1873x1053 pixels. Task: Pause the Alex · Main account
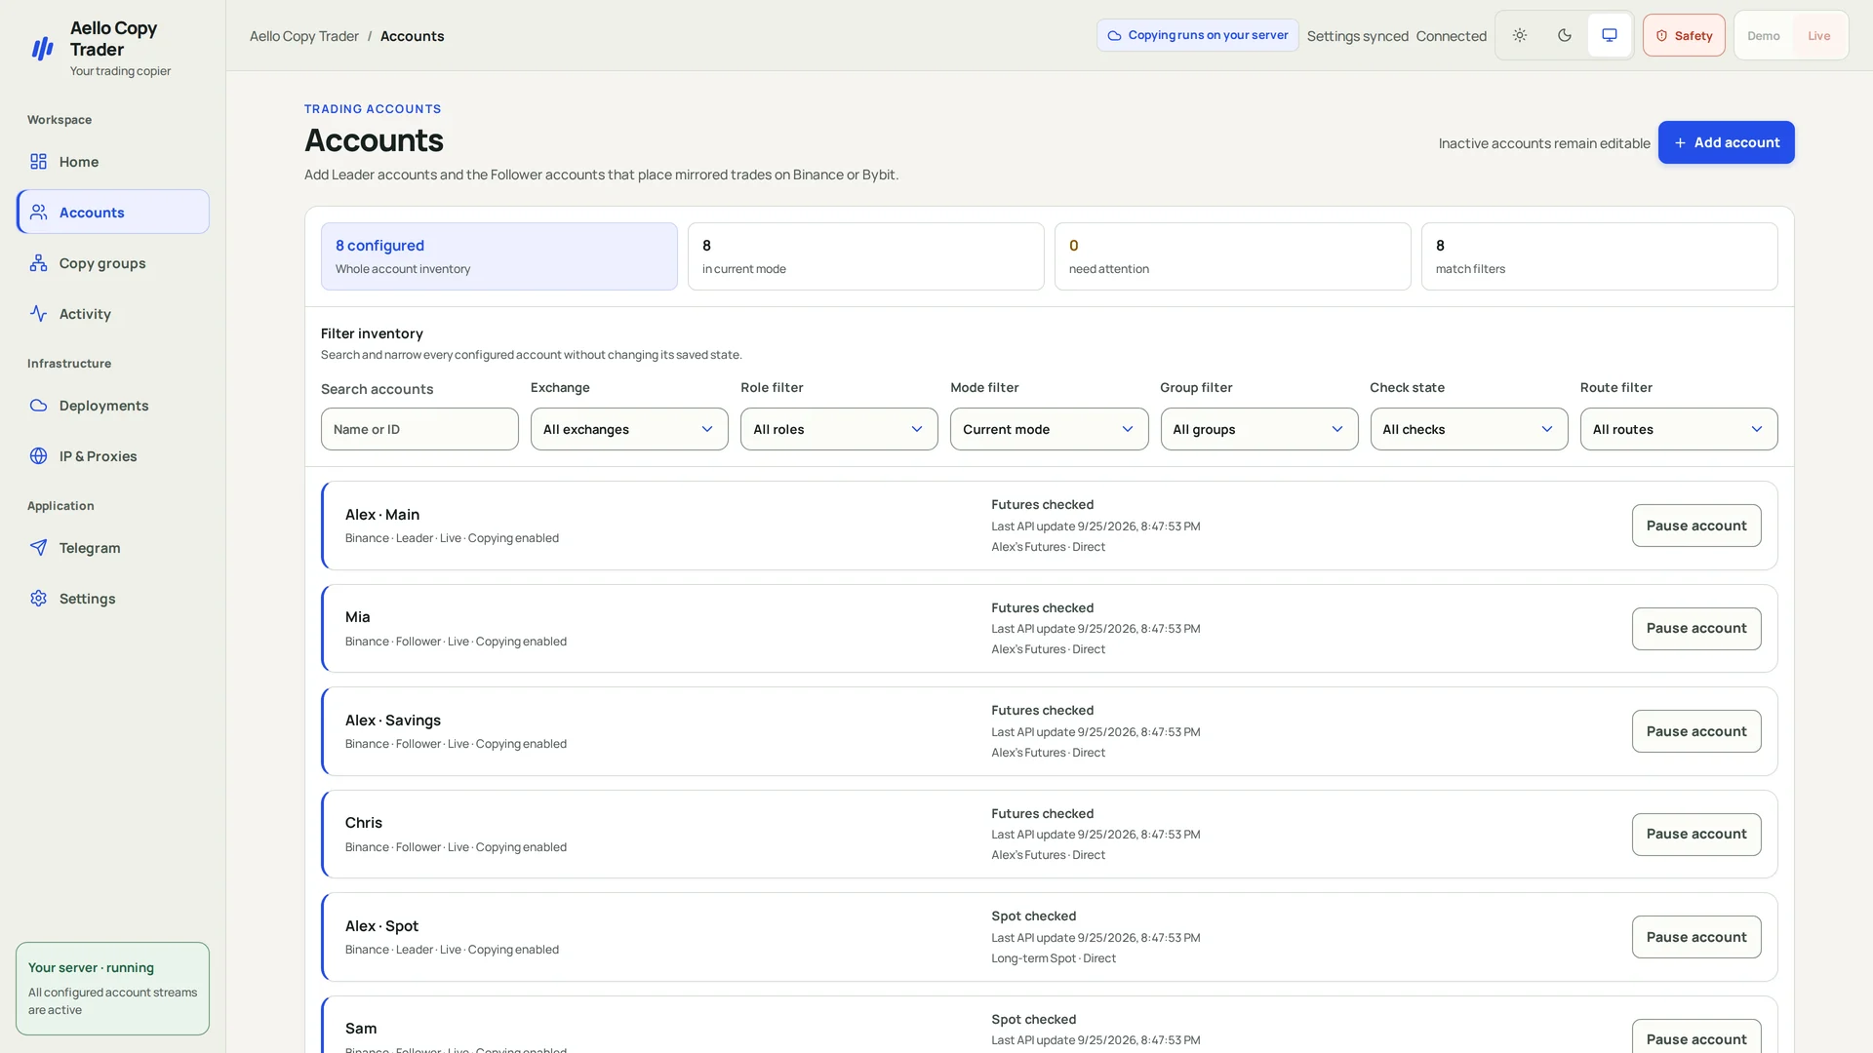pyautogui.click(x=1696, y=526)
